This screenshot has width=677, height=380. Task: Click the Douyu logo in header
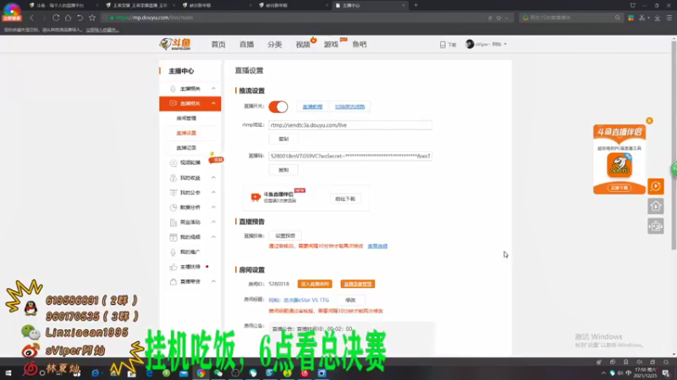[175, 44]
